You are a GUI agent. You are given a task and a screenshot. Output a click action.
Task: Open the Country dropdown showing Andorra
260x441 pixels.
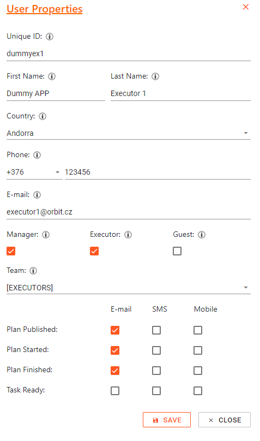[129, 133]
